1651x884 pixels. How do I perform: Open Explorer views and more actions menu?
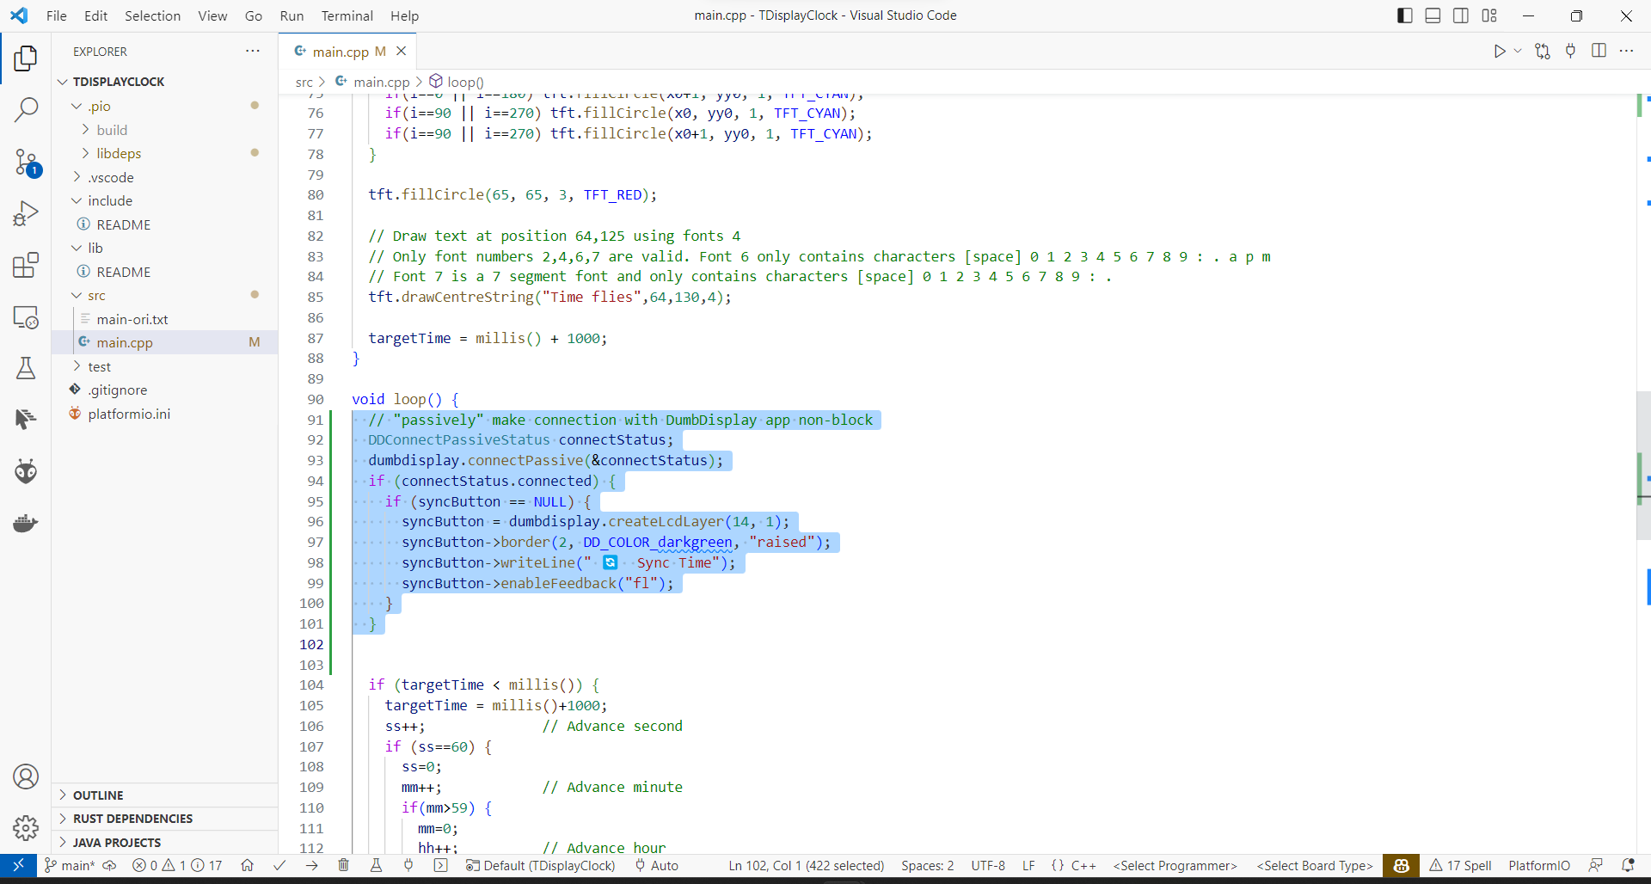coord(253,51)
